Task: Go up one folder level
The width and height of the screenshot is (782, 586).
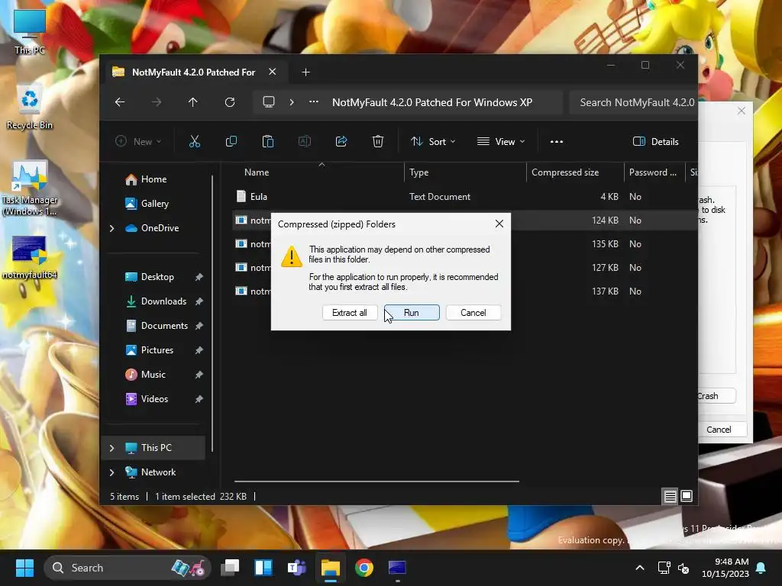Action: [x=193, y=102]
